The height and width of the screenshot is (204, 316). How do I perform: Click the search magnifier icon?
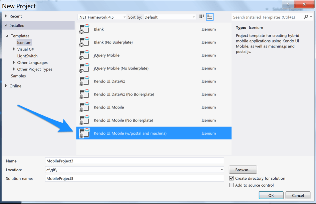(x=306, y=17)
